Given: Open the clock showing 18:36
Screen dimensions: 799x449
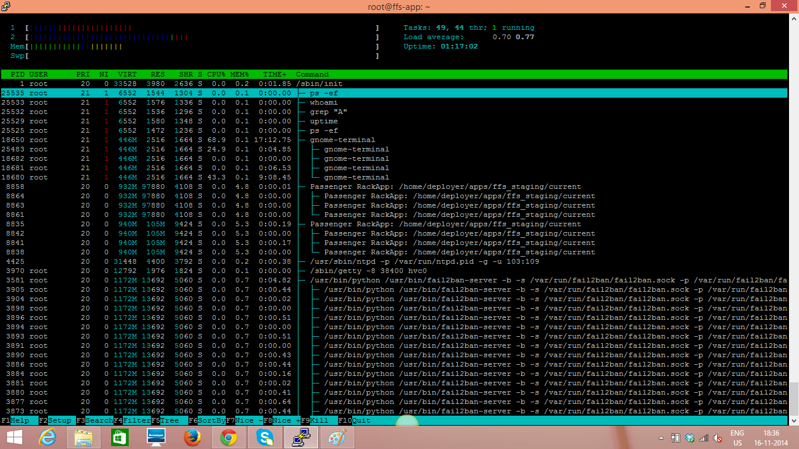Looking at the screenshot, I should coord(772,438).
